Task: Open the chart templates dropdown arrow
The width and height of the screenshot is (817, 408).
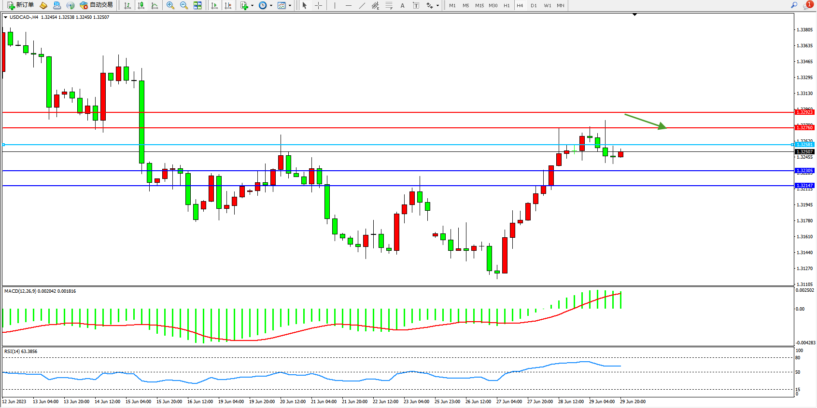Action: pyautogui.click(x=290, y=5)
